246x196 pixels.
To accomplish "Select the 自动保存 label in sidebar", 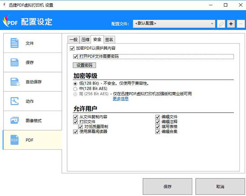I will [x=34, y=82].
